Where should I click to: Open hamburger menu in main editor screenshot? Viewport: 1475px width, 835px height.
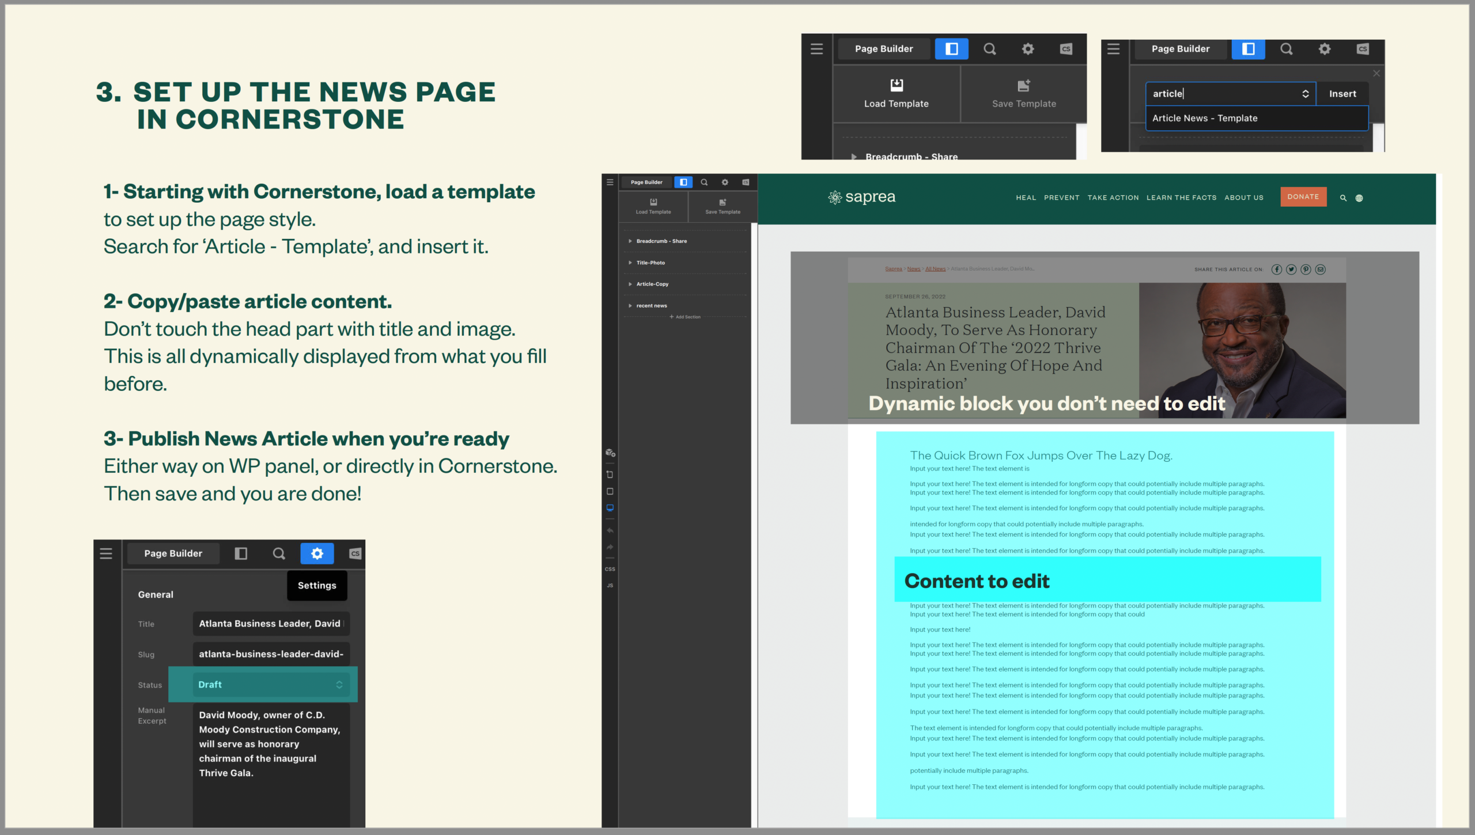pos(610,182)
